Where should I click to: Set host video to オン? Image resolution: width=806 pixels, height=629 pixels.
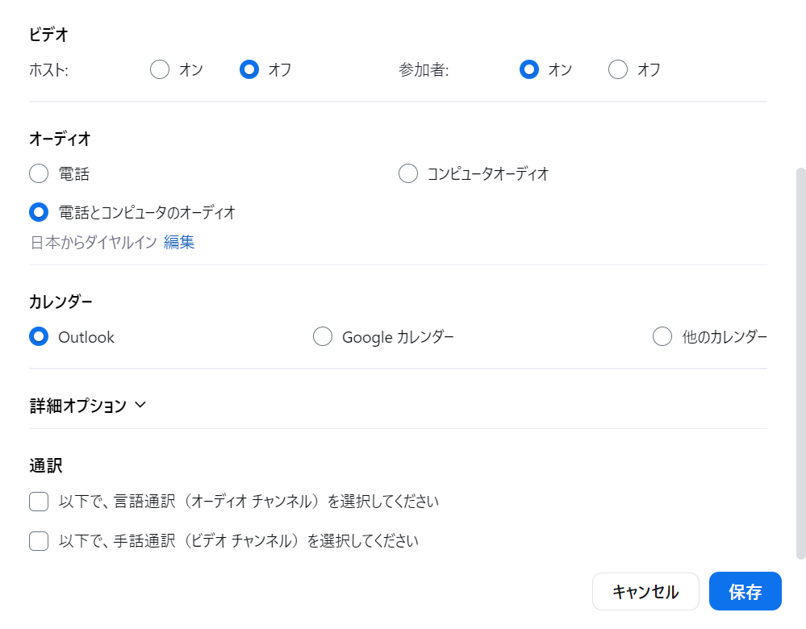click(x=160, y=69)
